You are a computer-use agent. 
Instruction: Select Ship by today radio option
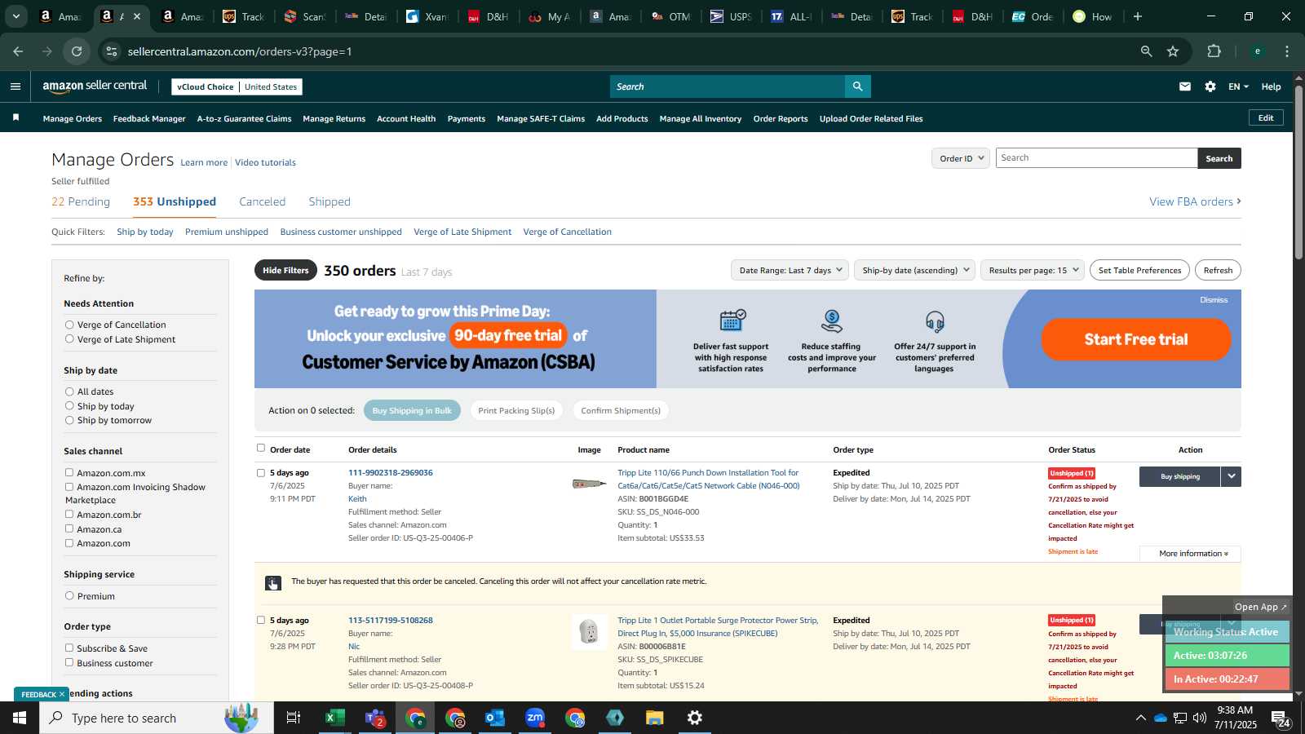[x=69, y=406]
